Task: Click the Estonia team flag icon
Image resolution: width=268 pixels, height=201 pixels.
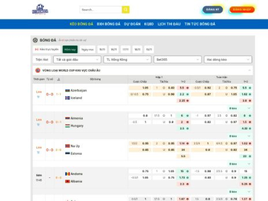Action: [x=67, y=154]
